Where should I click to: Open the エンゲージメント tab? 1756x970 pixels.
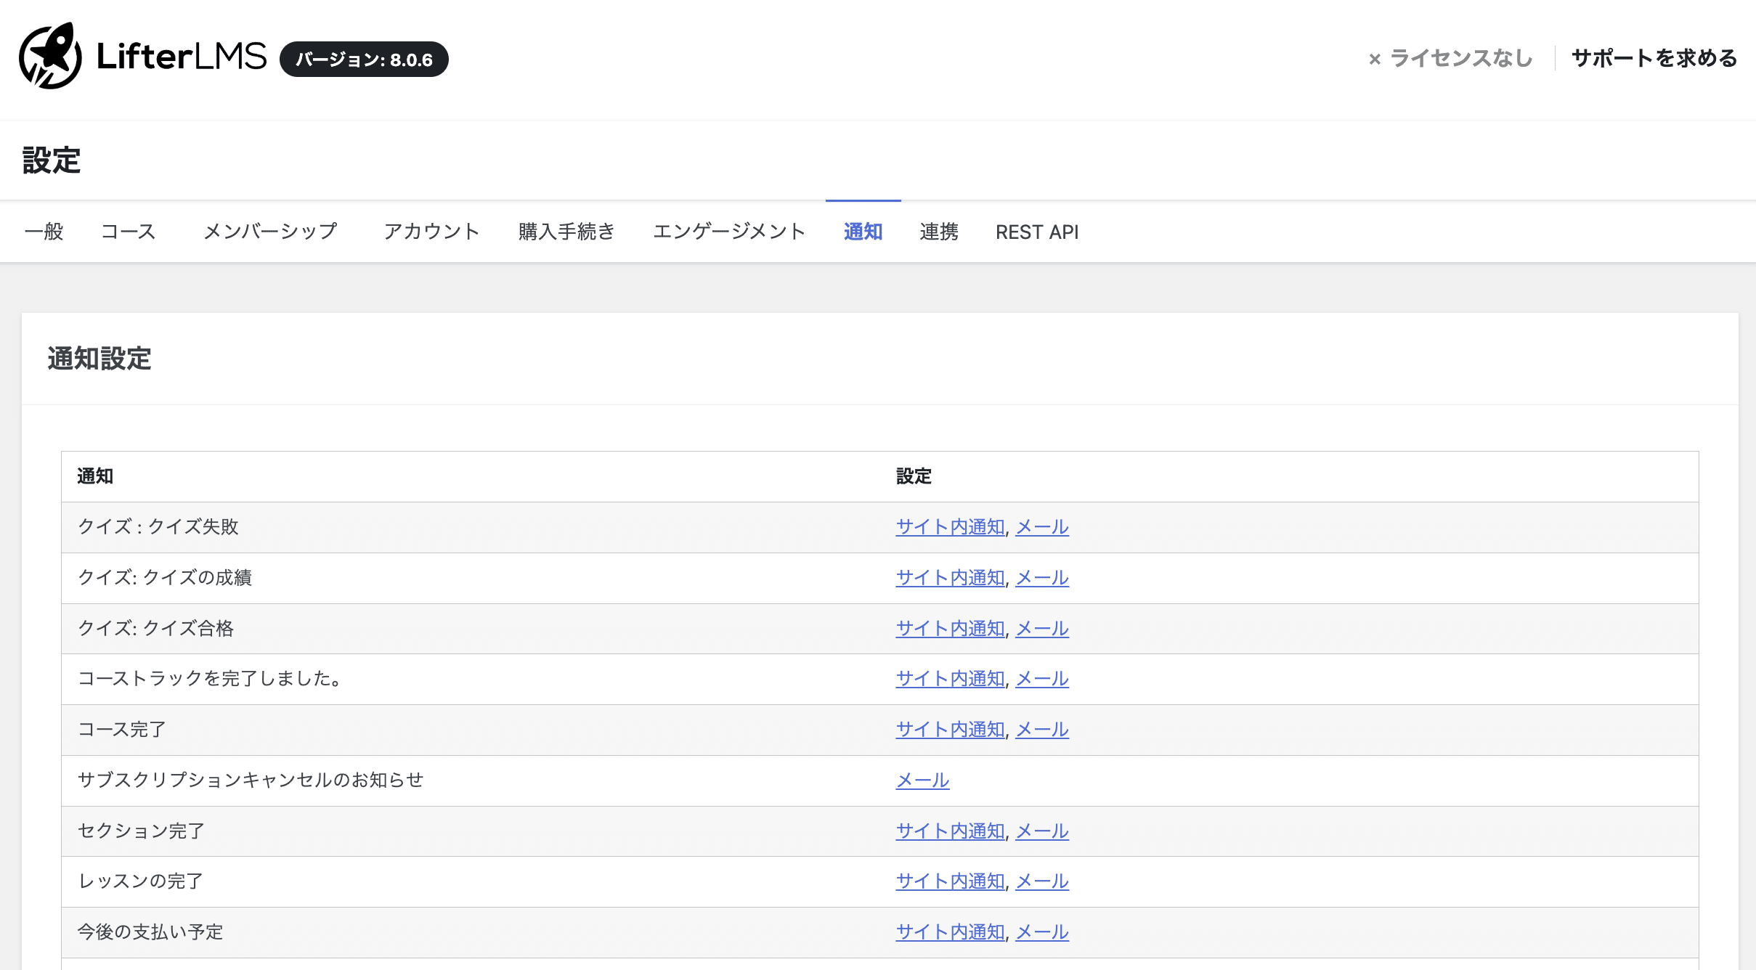tap(729, 232)
